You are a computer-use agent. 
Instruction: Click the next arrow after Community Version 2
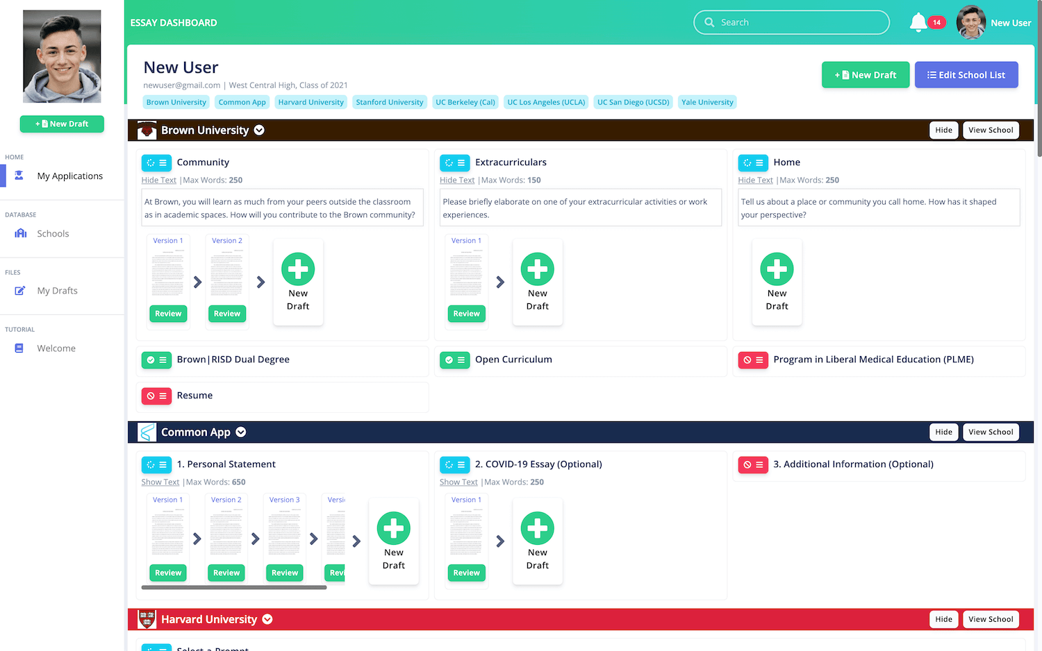261,282
